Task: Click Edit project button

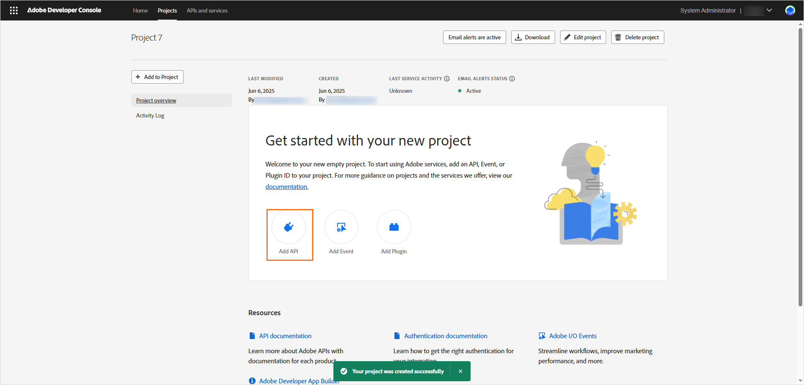Action: [x=583, y=37]
